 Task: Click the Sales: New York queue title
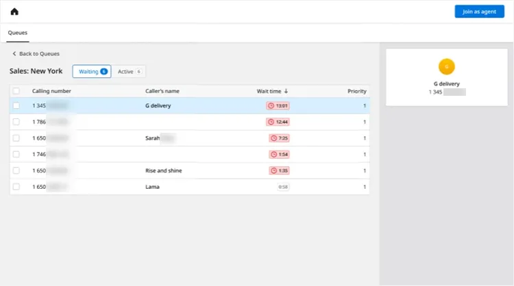tap(36, 71)
